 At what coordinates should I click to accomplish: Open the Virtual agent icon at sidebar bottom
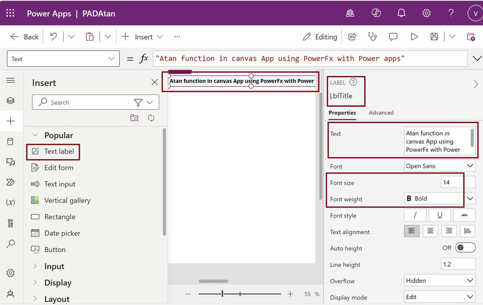(x=10, y=293)
